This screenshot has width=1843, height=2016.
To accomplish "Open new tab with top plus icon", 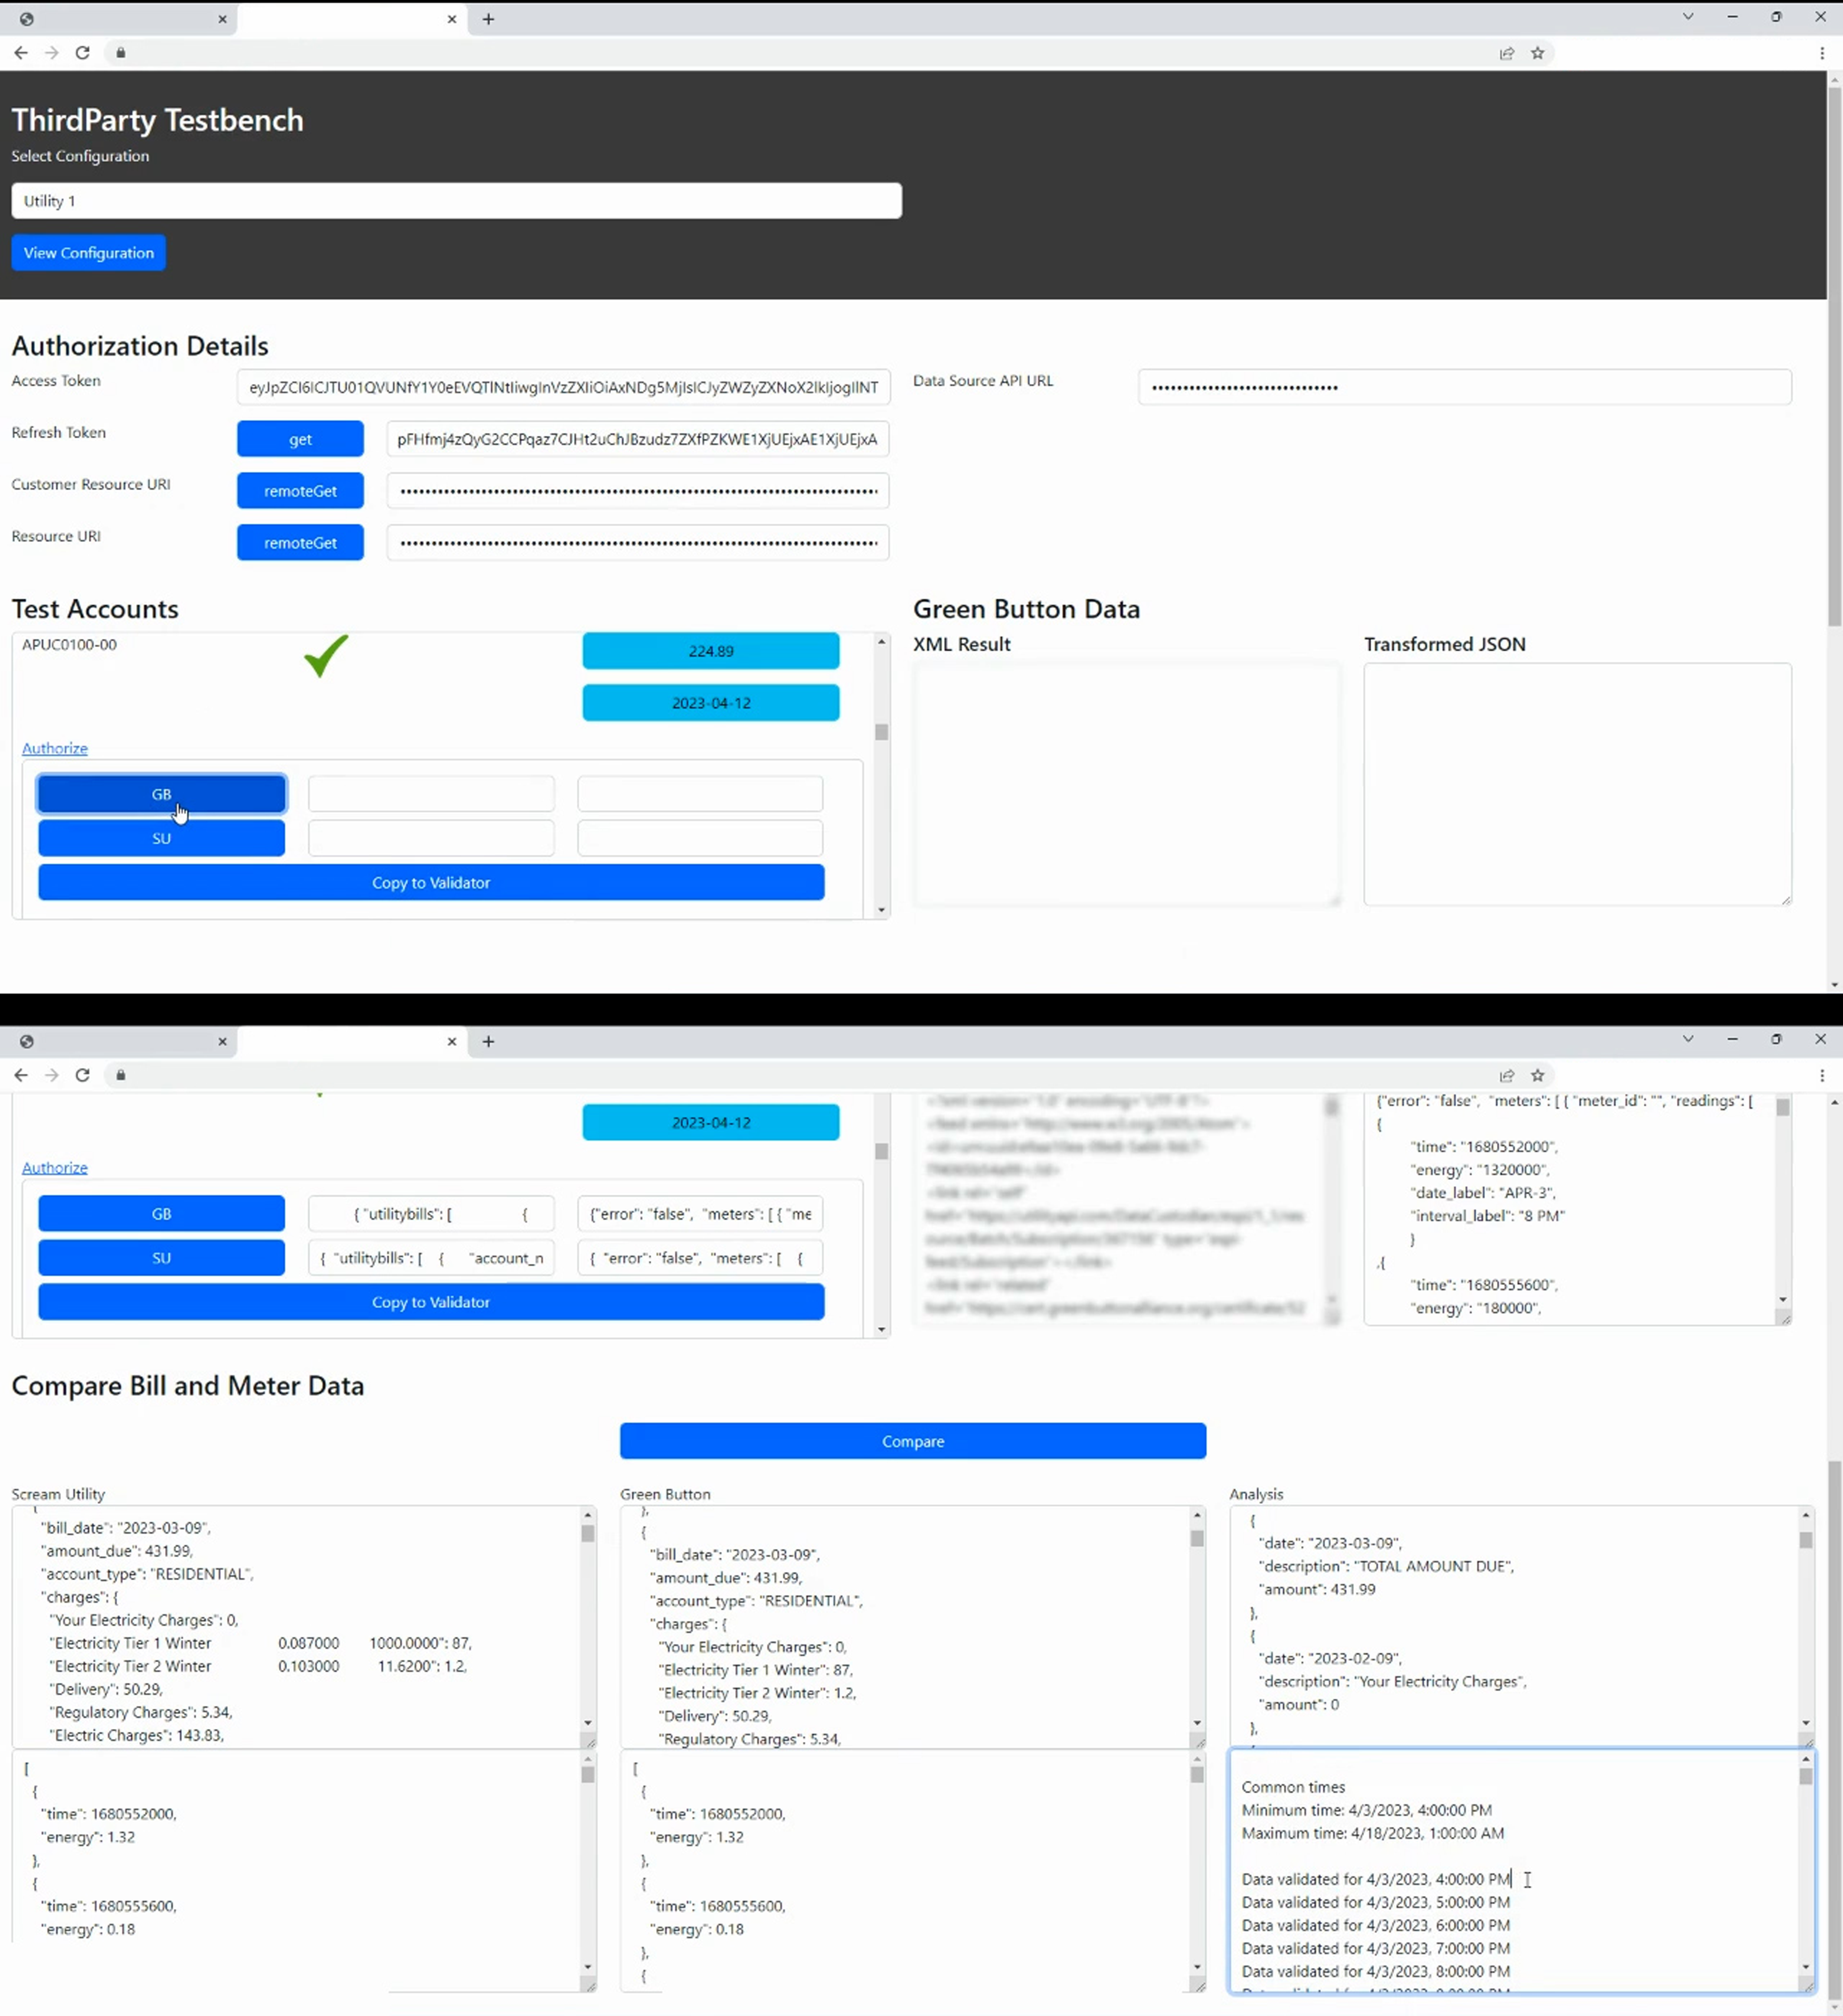I will [488, 19].
